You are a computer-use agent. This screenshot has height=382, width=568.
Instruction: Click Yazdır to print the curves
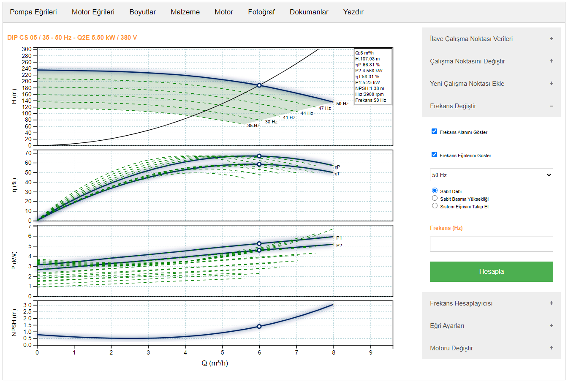click(x=352, y=12)
